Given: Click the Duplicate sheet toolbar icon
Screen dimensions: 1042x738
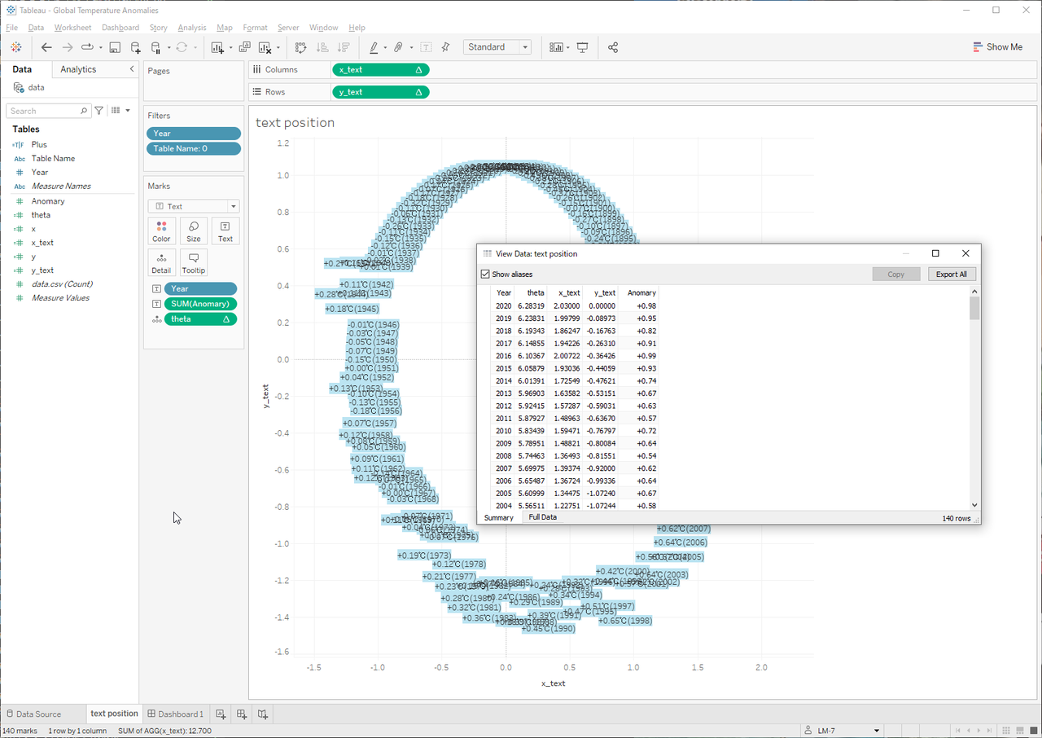Looking at the screenshot, I should 244,47.
